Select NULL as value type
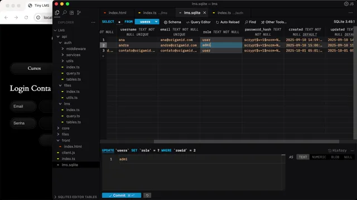This screenshot has width=357, height=200. click(348, 157)
